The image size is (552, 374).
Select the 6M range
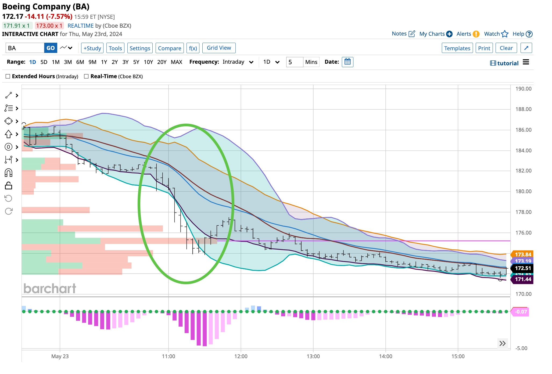click(80, 62)
